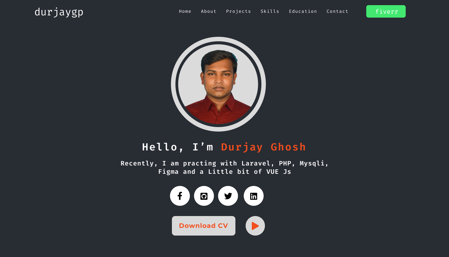Click the durjaygp site logo
The image size is (449, 257).
click(x=59, y=12)
